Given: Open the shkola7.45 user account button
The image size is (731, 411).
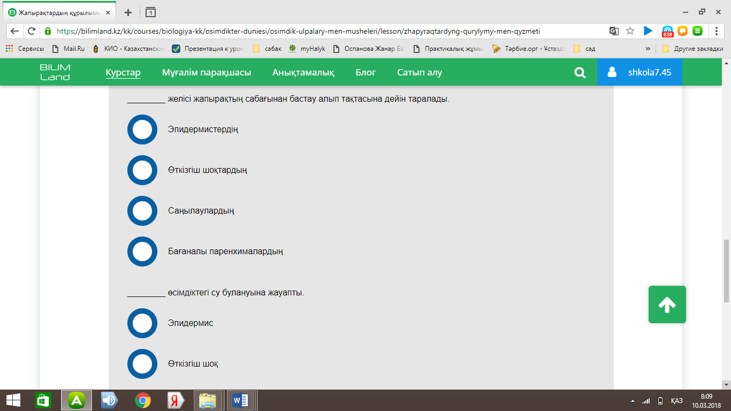Looking at the screenshot, I should click(639, 72).
